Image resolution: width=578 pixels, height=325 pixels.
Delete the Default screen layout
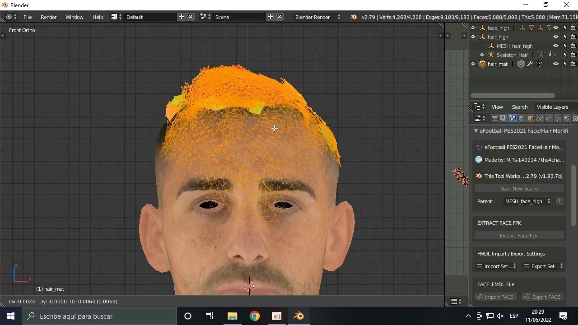(x=191, y=17)
